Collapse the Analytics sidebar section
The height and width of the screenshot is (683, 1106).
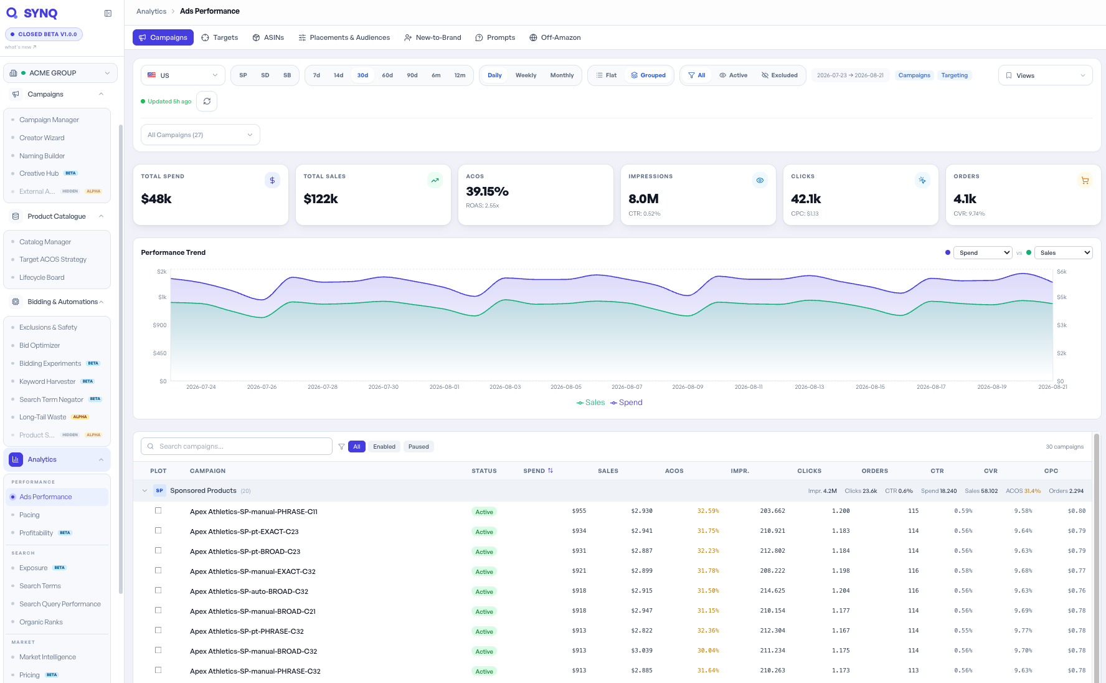click(101, 459)
